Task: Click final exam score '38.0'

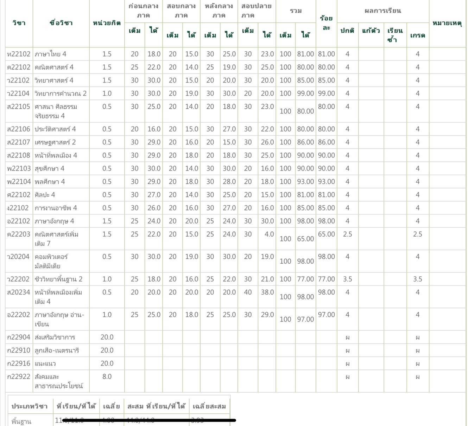Action: pos(267,292)
